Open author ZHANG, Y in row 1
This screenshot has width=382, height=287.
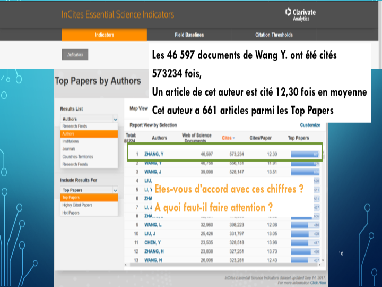pyautogui.click(x=154, y=154)
